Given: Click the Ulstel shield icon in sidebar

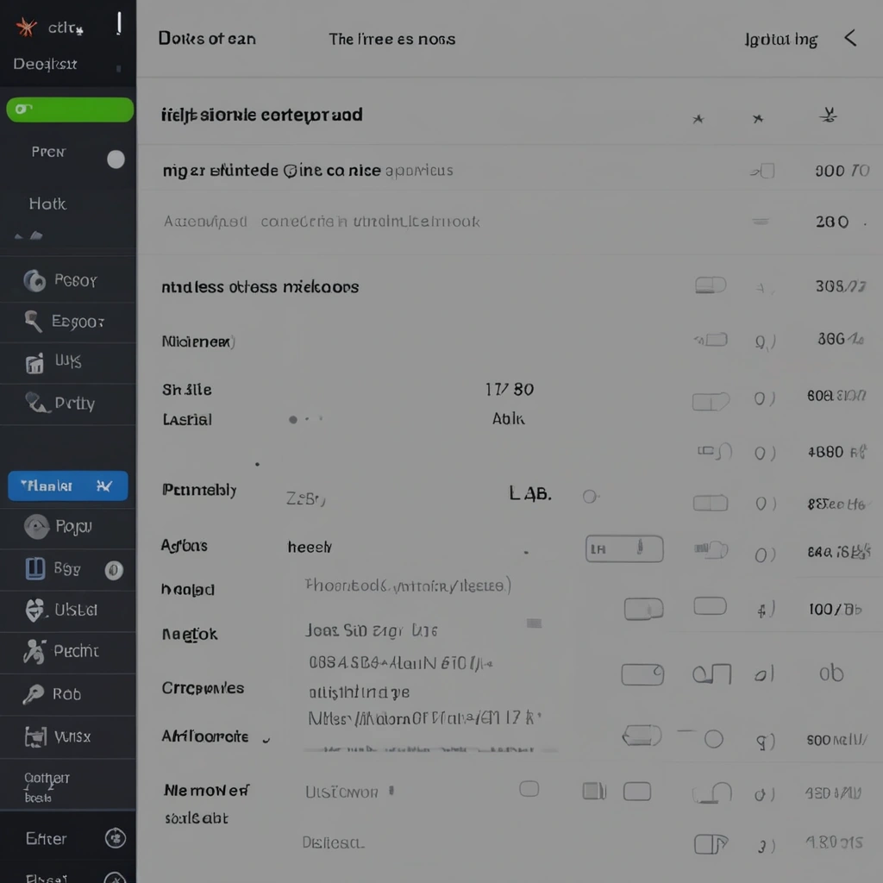Looking at the screenshot, I should 34,610.
